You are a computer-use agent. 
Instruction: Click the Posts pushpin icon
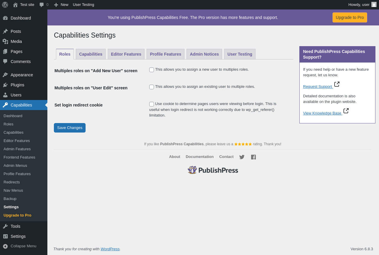5,31
